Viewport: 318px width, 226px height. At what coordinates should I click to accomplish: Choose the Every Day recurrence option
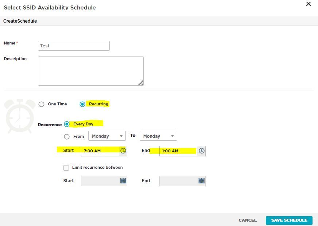[x=67, y=124]
